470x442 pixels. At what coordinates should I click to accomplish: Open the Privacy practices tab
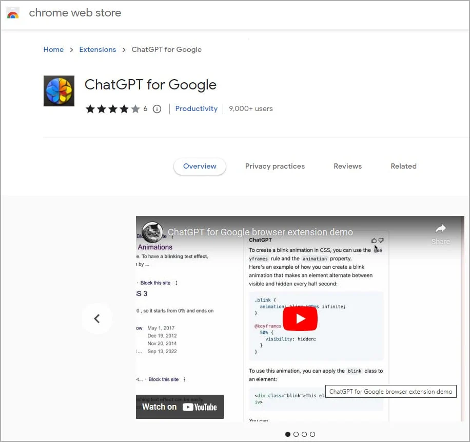coord(275,167)
